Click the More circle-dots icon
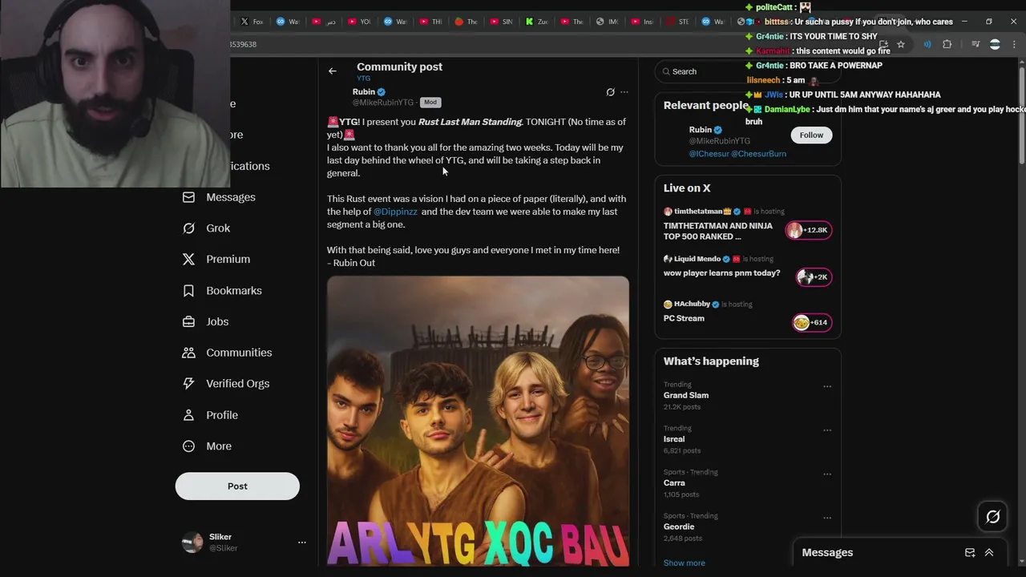Viewport: 1026px width, 577px height. tap(188, 446)
